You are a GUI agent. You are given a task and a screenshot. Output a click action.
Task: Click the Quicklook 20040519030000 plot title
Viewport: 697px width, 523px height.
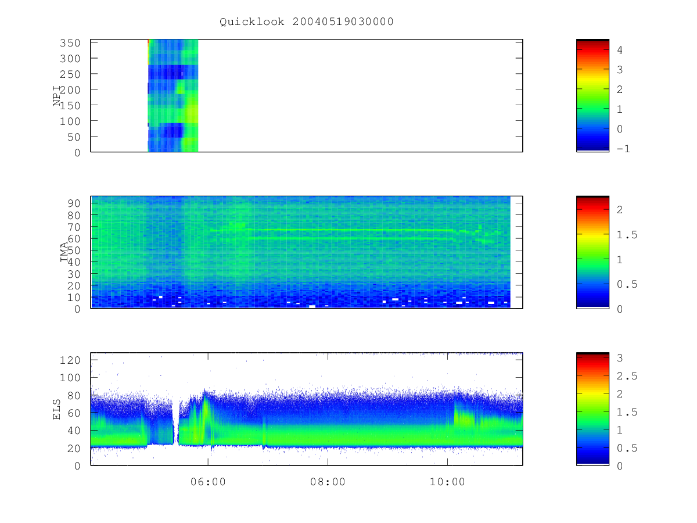pyautogui.click(x=307, y=22)
